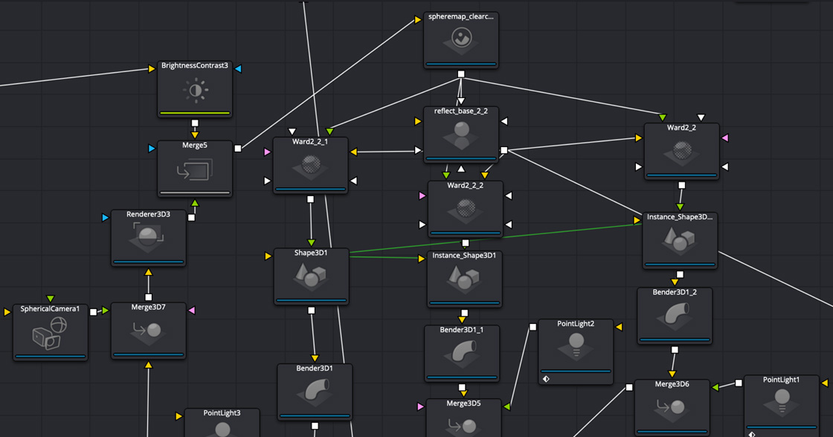Select the Renderer3D3 node
Image resolution: width=833 pixels, height=437 pixels.
pos(149,239)
